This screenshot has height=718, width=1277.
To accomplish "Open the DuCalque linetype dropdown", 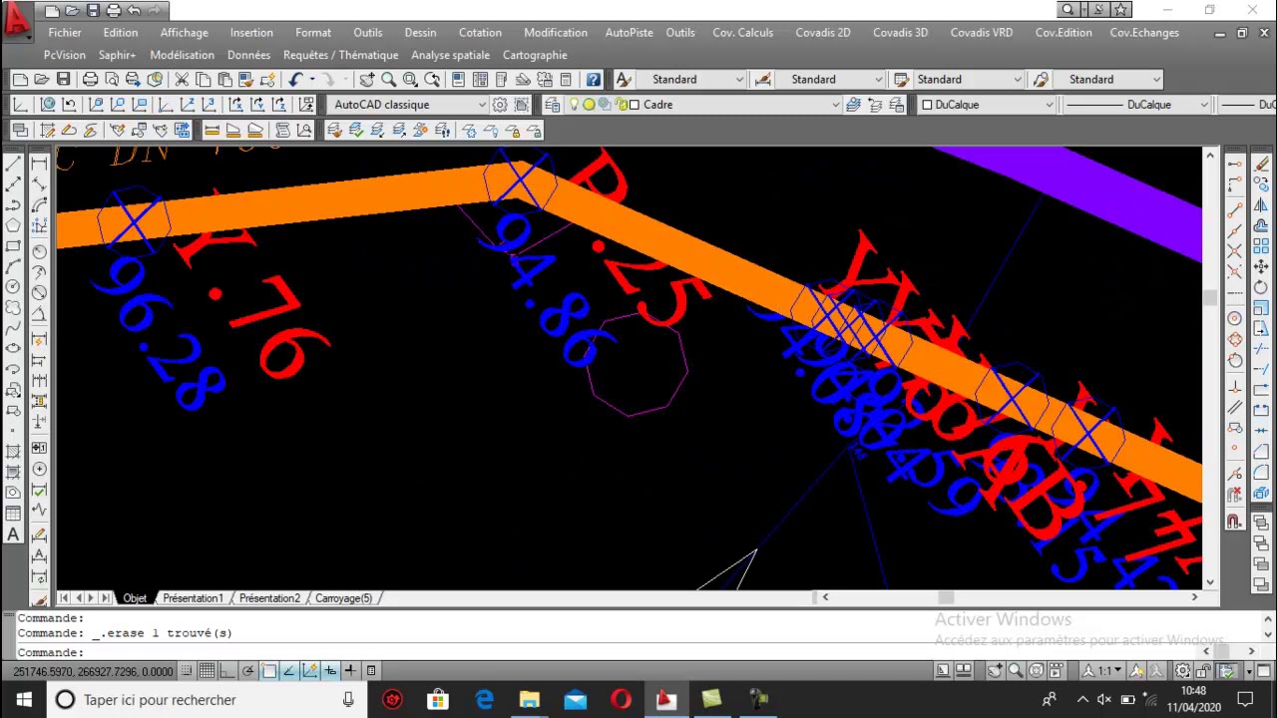I will [x=1135, y=104].
